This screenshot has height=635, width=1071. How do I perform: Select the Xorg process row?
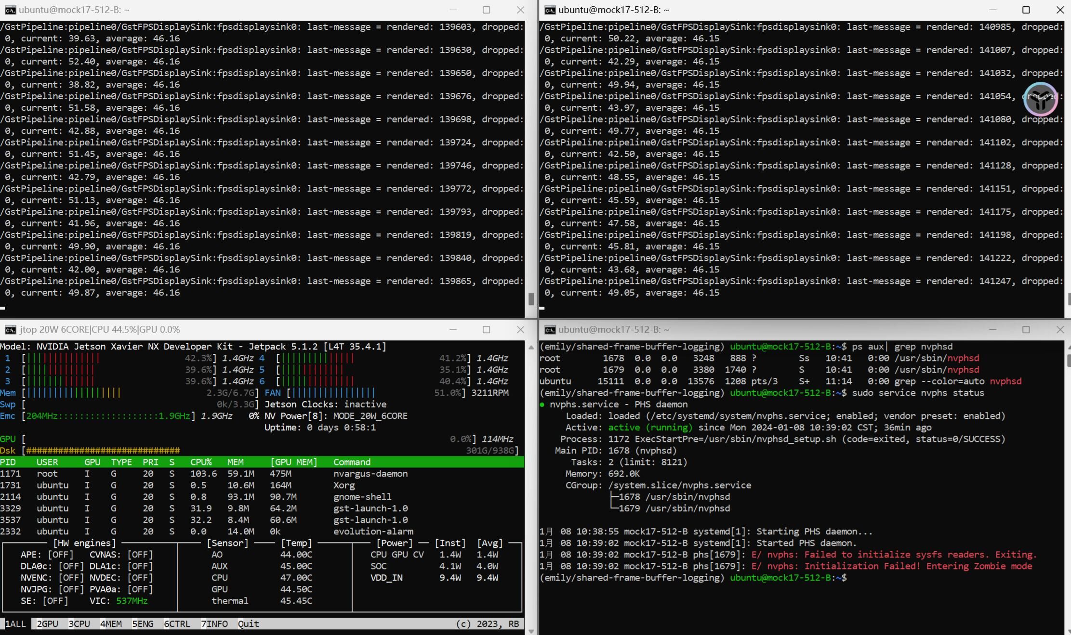[262, 485]
